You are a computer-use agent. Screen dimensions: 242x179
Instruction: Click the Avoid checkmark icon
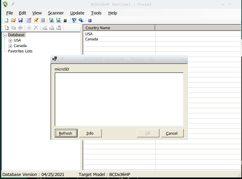point(45,28)
